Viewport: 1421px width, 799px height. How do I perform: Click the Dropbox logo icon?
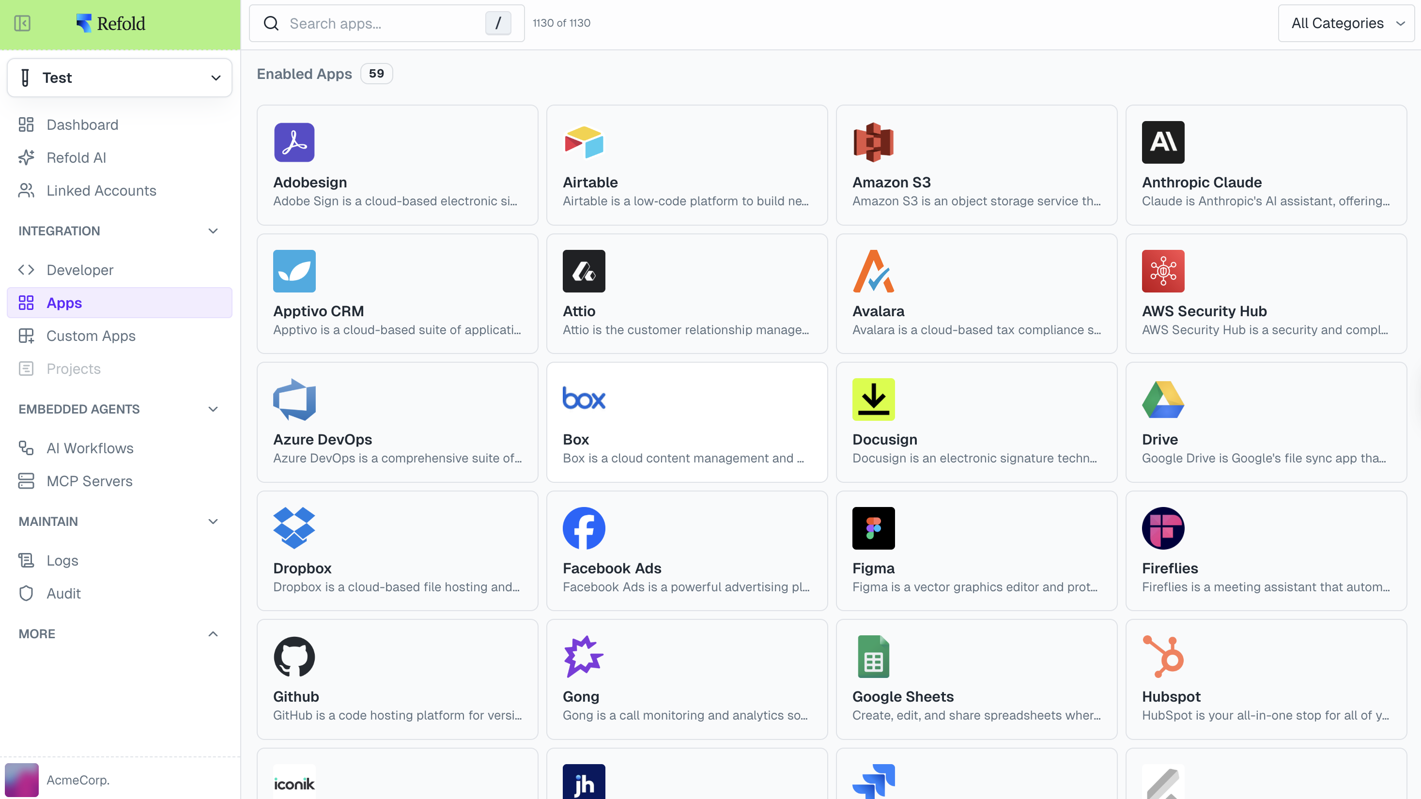294,528
